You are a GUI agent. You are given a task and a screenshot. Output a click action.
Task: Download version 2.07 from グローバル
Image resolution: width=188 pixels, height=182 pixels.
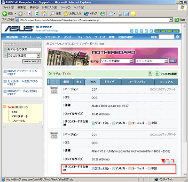(100, 123)
